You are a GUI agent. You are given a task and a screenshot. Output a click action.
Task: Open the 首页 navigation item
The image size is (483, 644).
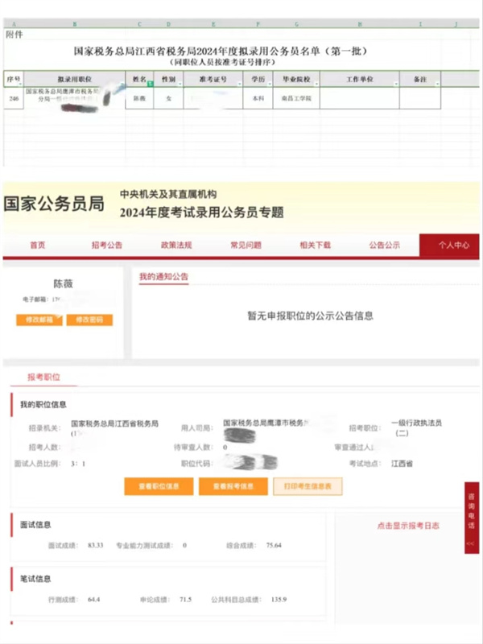click(x=38, y=246)
